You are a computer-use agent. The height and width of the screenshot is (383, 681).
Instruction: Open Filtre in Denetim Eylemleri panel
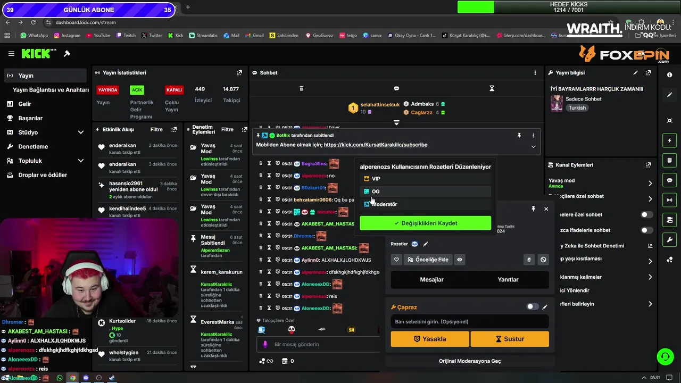pos(227,129)
